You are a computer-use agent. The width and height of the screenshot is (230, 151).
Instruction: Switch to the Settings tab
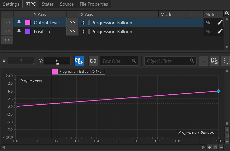(x=11, y=4)
